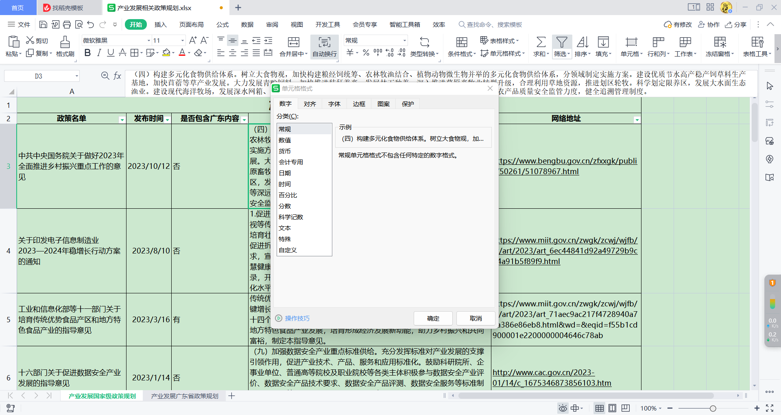This screenshot has width=781, height=415.
Task: Click Conditional Formatting (条件格式) icon
Action: 462,42
